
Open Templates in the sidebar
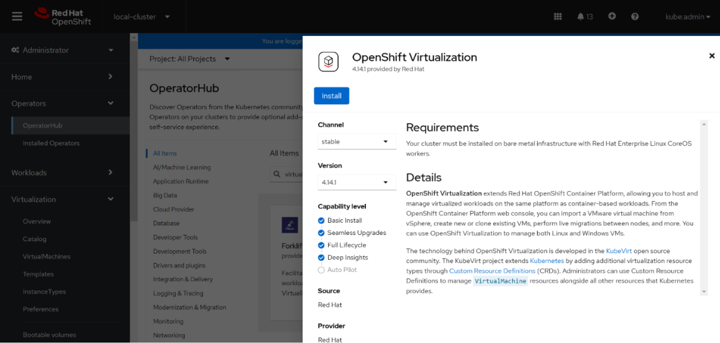(38, 274)
